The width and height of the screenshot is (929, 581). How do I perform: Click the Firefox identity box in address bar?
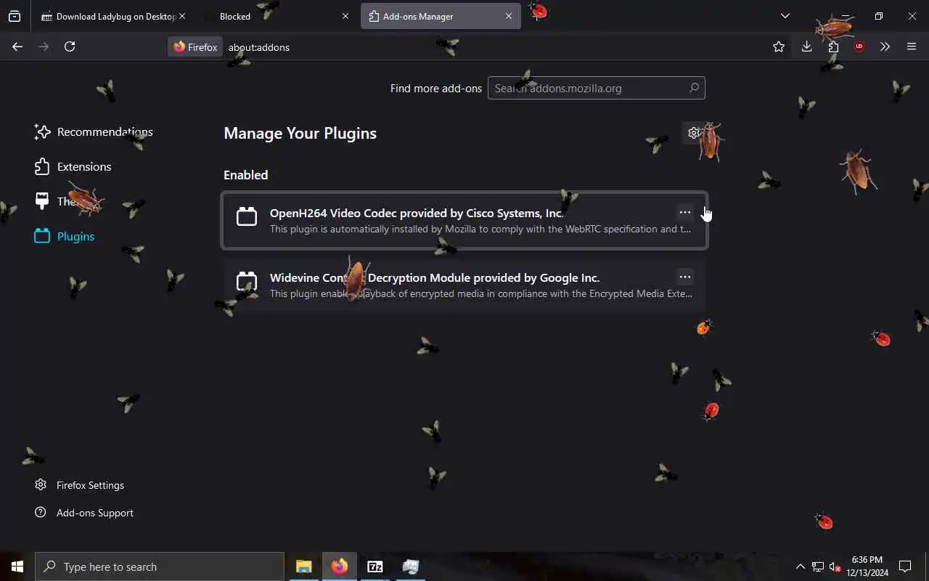point(195,47)
